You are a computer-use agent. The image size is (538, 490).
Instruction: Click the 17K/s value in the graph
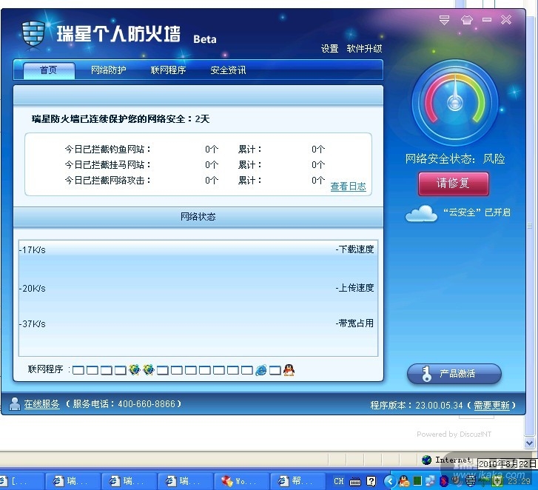coord(33,249)
